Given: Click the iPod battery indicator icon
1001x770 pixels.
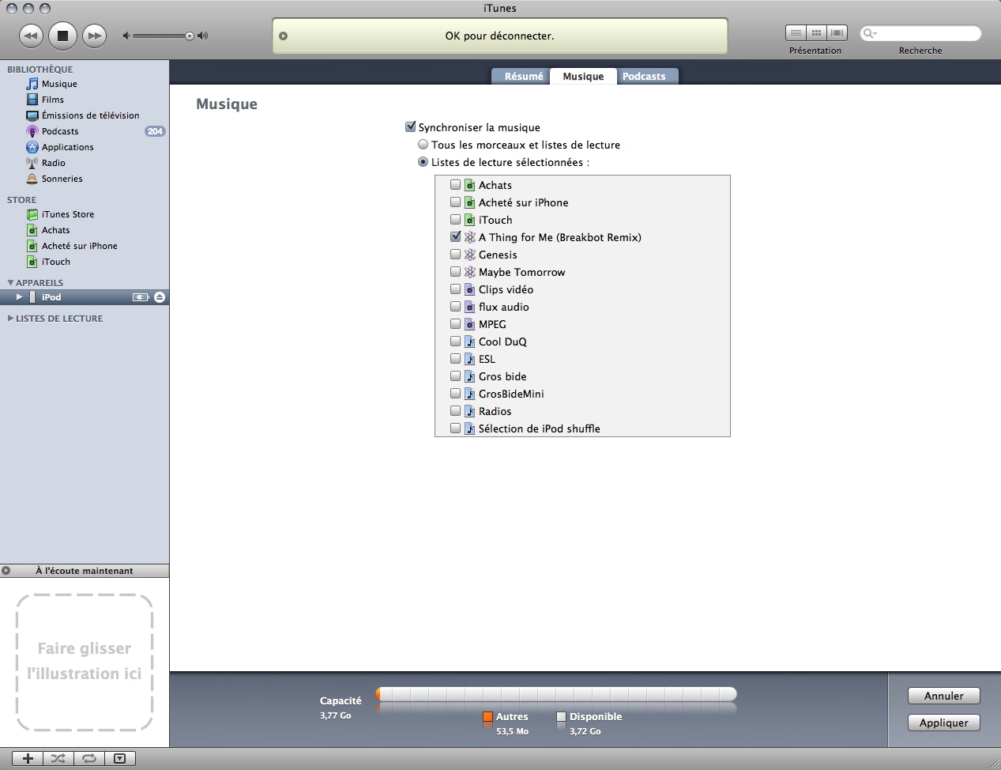Looking at the screenshot, I should click(141, 297).
